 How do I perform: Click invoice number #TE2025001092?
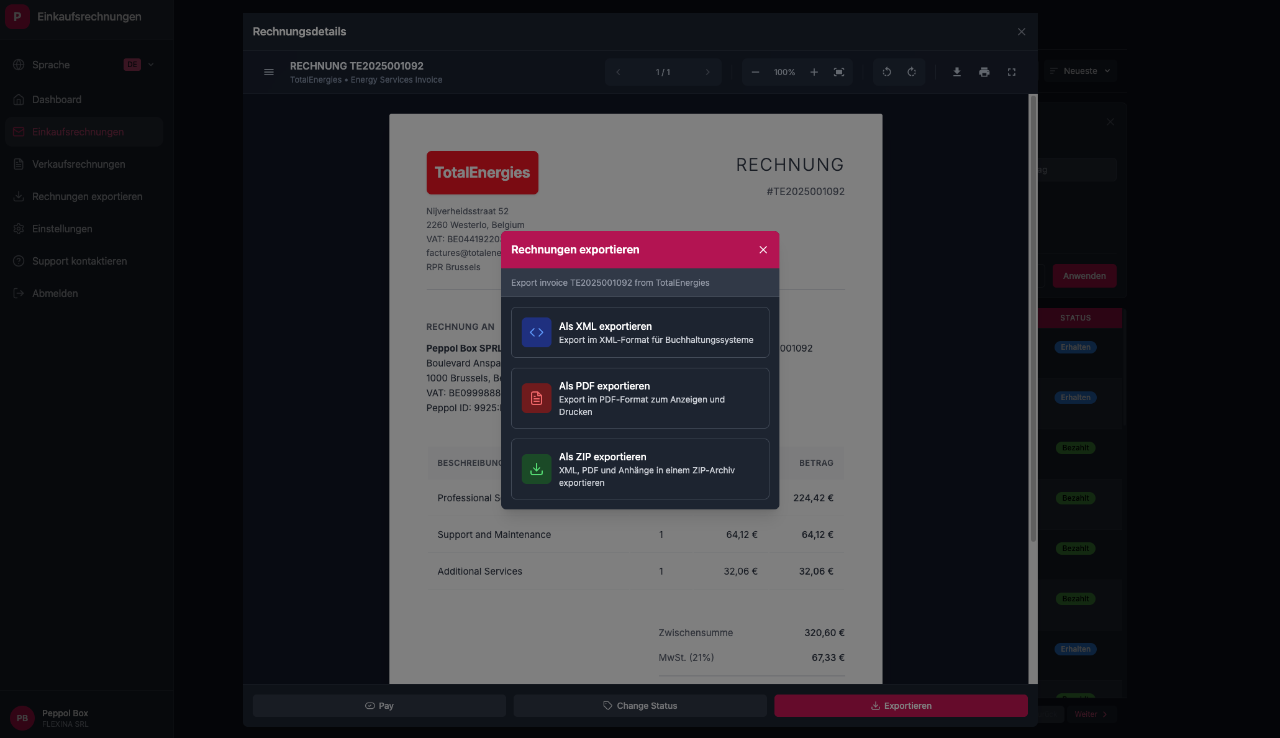(x=806, y=191)
